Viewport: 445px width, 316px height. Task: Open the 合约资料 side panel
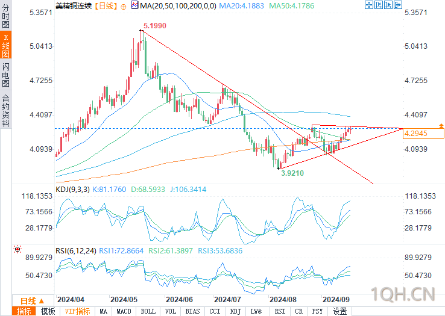5,111
